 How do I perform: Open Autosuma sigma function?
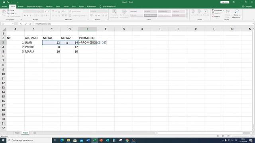coord(217,10)
